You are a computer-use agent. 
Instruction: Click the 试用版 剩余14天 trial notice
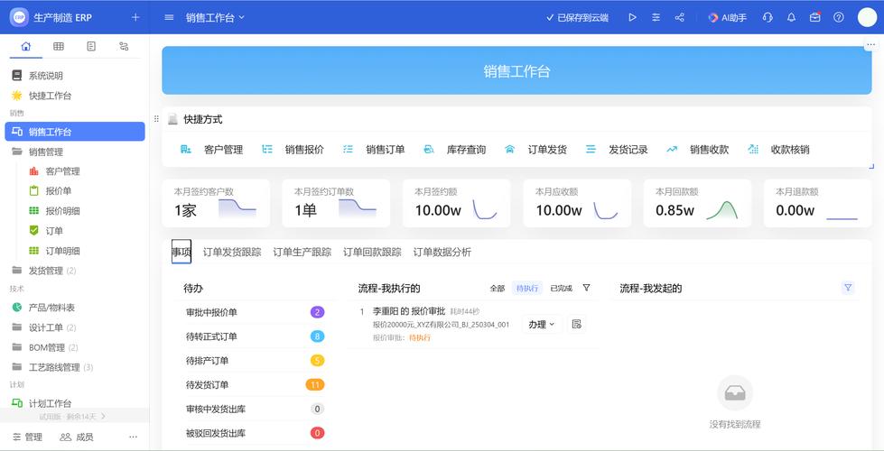coord(72,417)
